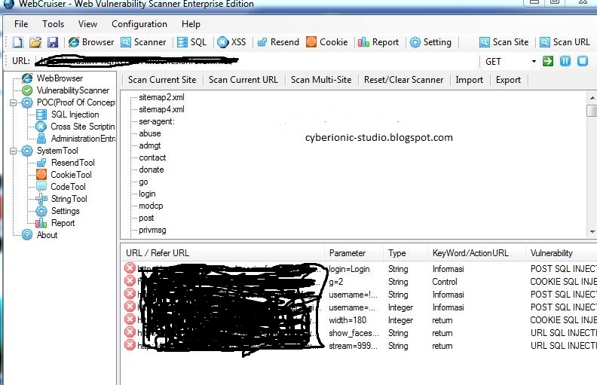
Task: Click the Scan Current URL button
Action: coord(243,80)
